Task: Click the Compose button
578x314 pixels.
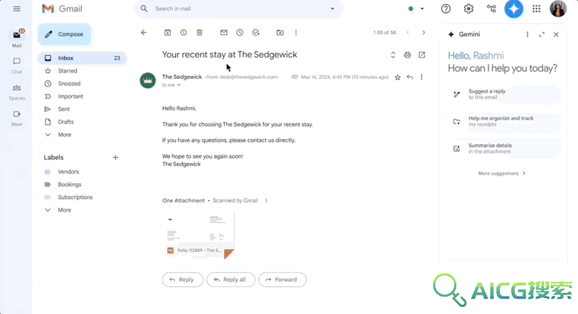Action: coord(64,34)
